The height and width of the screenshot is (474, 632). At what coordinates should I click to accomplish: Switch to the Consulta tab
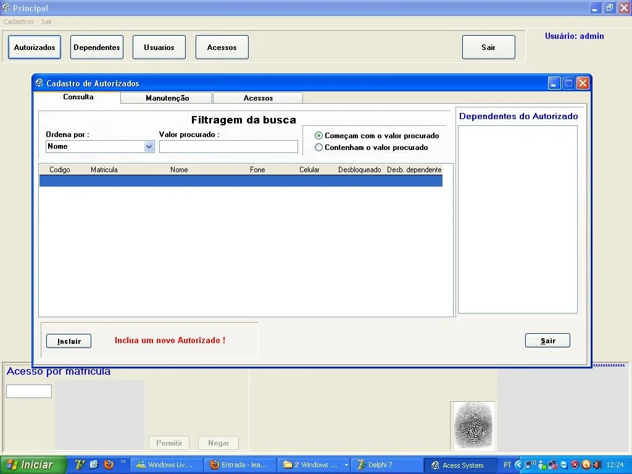pos(78,97)
